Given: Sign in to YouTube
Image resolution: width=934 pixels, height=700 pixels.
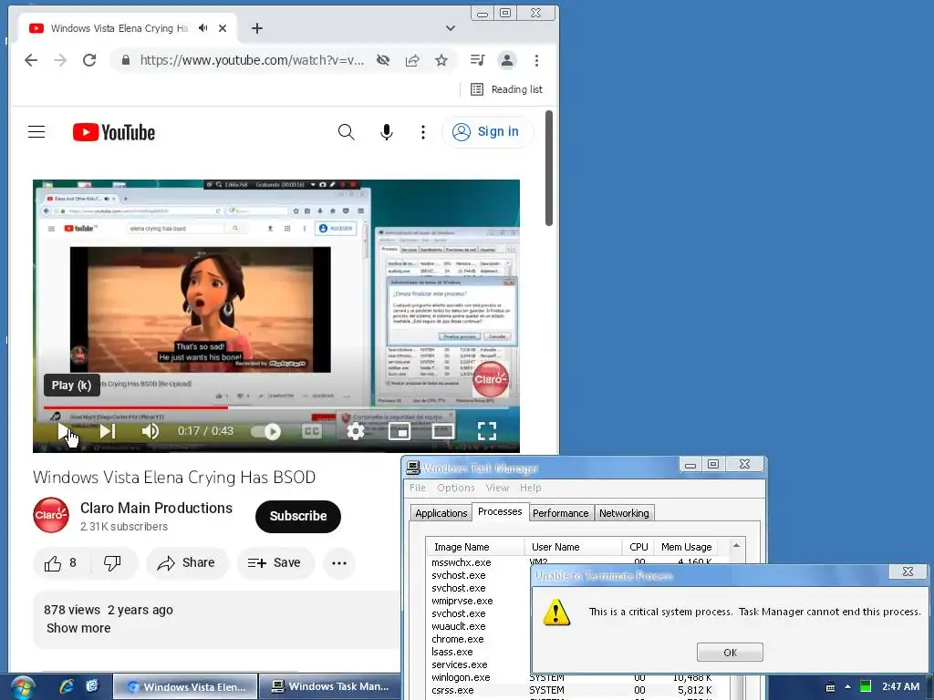Looking at the screenshot, I should click(487, 131).
